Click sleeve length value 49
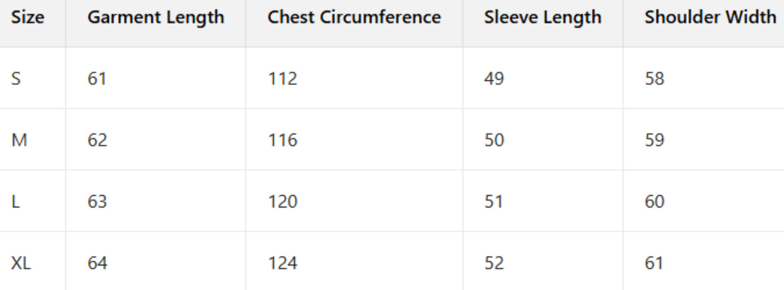This screenshot has height=290, width=784. (x=494, y=78)
